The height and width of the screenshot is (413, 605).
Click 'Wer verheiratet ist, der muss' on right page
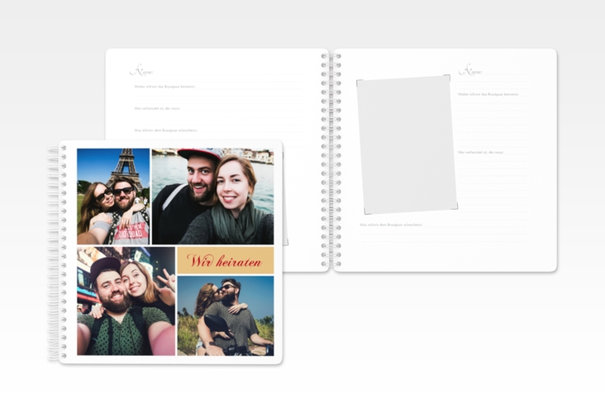tap(481, 153)
